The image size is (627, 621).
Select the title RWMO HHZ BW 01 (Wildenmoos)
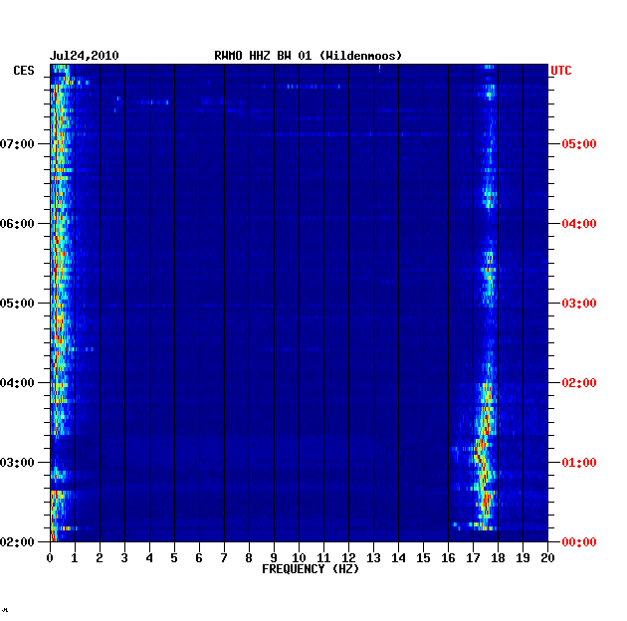click(x=308, y=56)
